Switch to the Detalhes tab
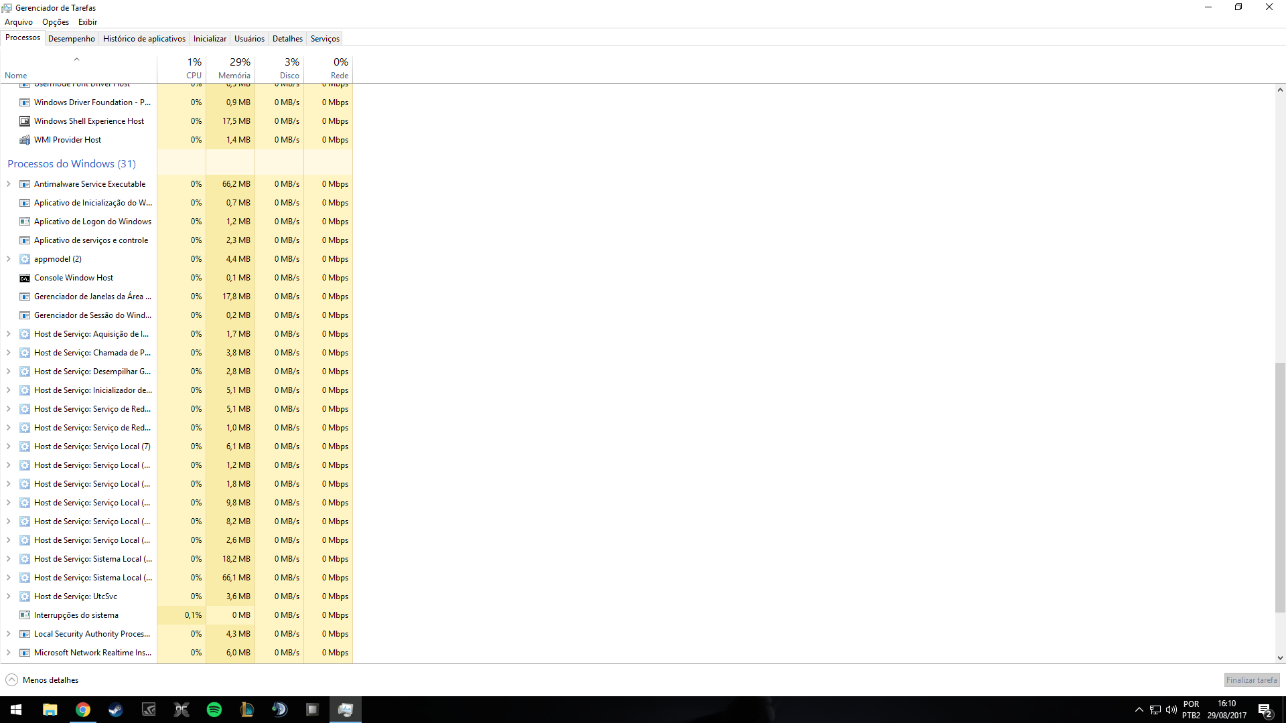The height and width of the screenshot is (723, 1286). pyautogui.click(x=287, y=39)
